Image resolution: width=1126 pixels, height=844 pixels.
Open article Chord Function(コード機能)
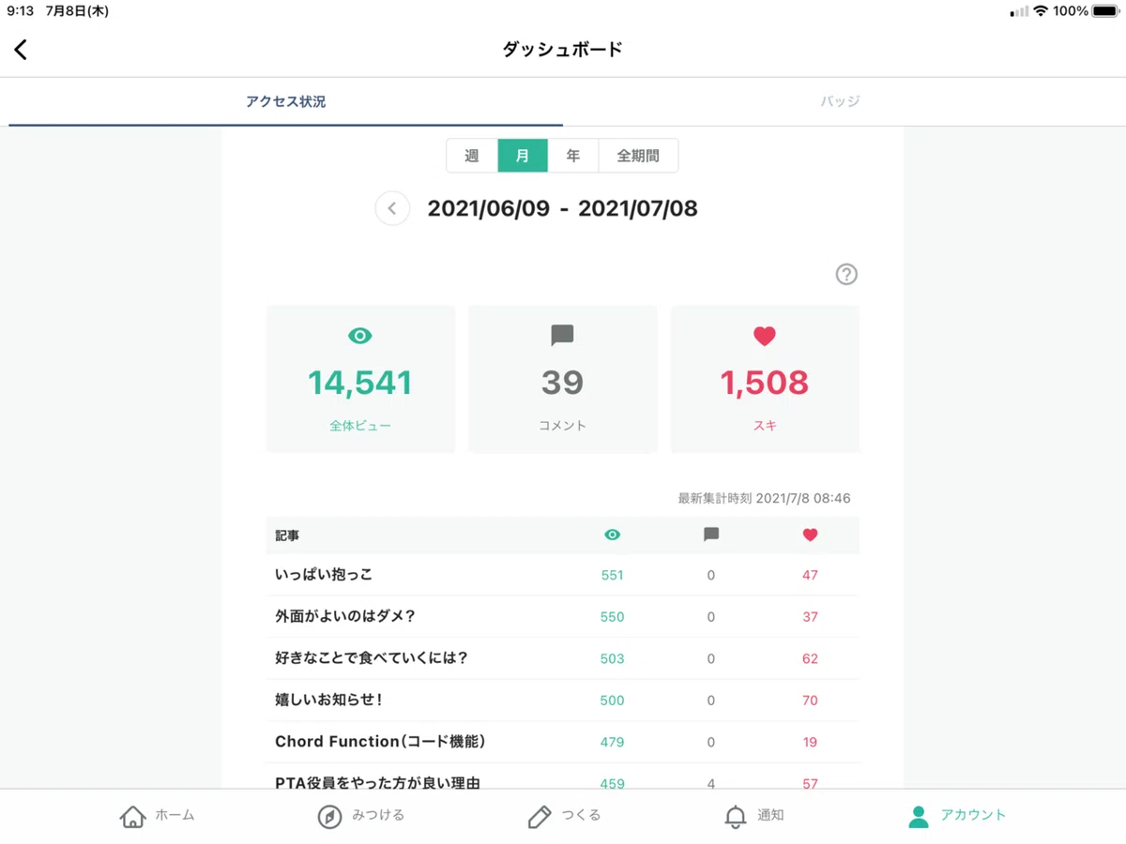[380, 742]
